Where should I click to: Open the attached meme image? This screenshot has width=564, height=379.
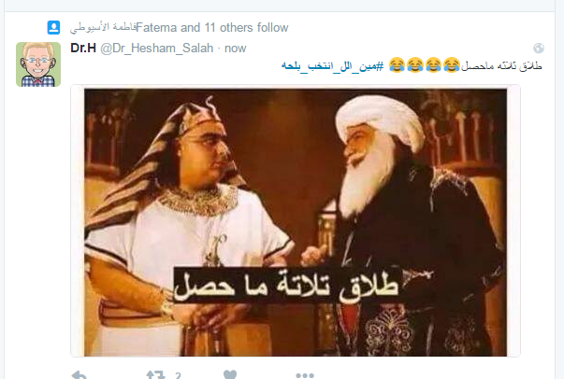(296, 221)
